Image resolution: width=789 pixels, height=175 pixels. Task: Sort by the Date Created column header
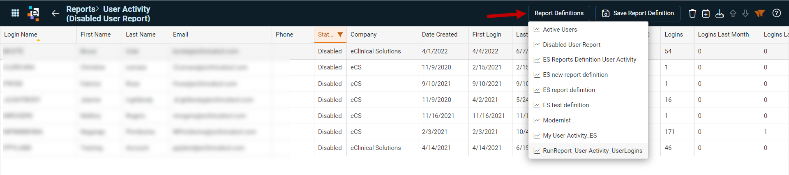(439, 35)
